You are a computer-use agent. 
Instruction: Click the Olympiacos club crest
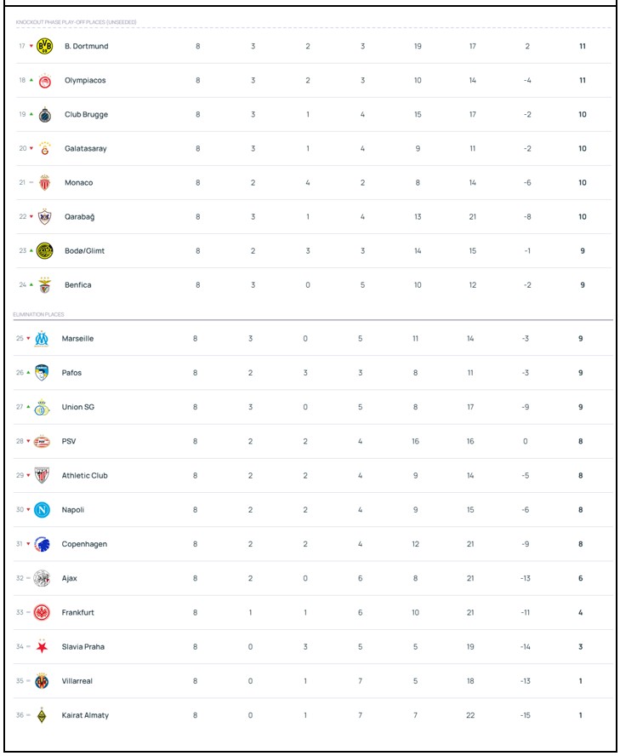click(45, 81)
